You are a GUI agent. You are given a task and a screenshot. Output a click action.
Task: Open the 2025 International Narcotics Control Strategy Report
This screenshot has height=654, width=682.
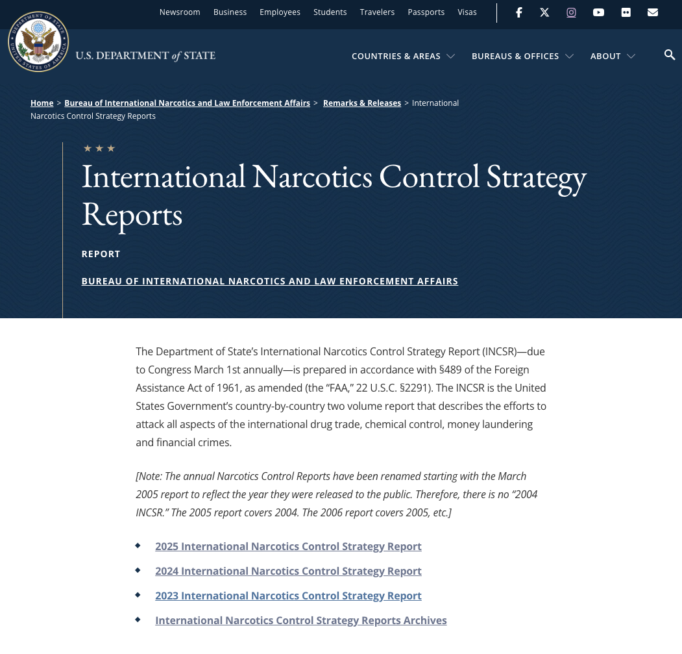point(288,547)
